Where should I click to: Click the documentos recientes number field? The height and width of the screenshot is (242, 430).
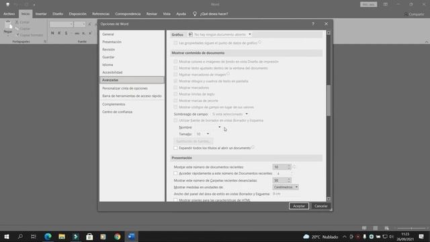click(279, 167)
